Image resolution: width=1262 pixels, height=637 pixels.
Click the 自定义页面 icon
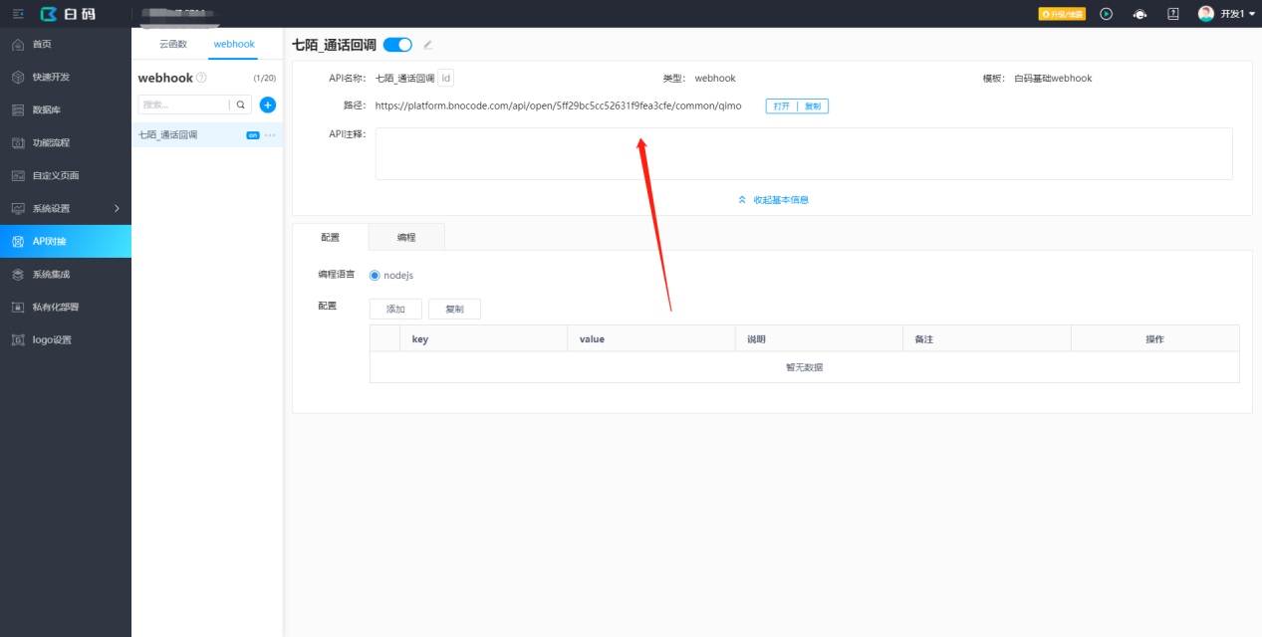click(x=18, y=176)
